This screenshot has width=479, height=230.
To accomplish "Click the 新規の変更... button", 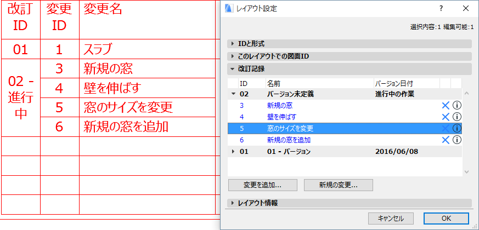I will [x=339, y=185].
